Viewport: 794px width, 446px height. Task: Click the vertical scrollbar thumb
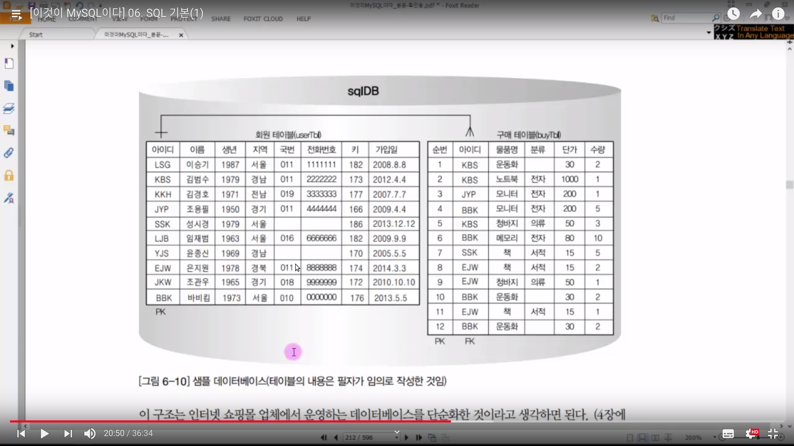point(789,185)
